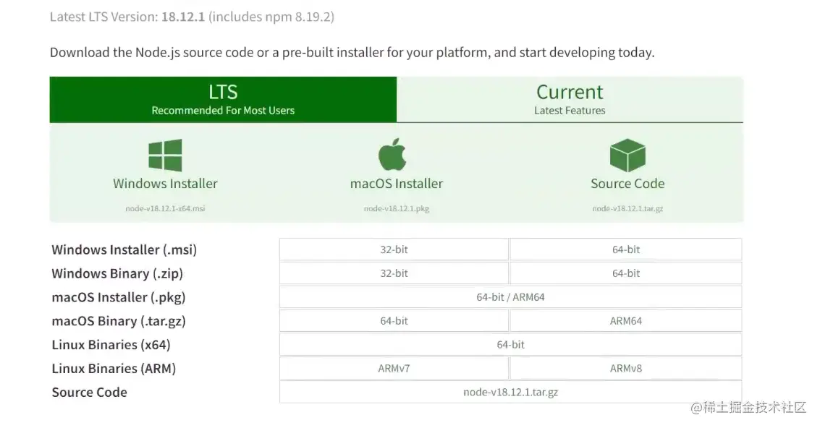Download node-v18.12.1-x64.msi file name link

click(165, 208)
